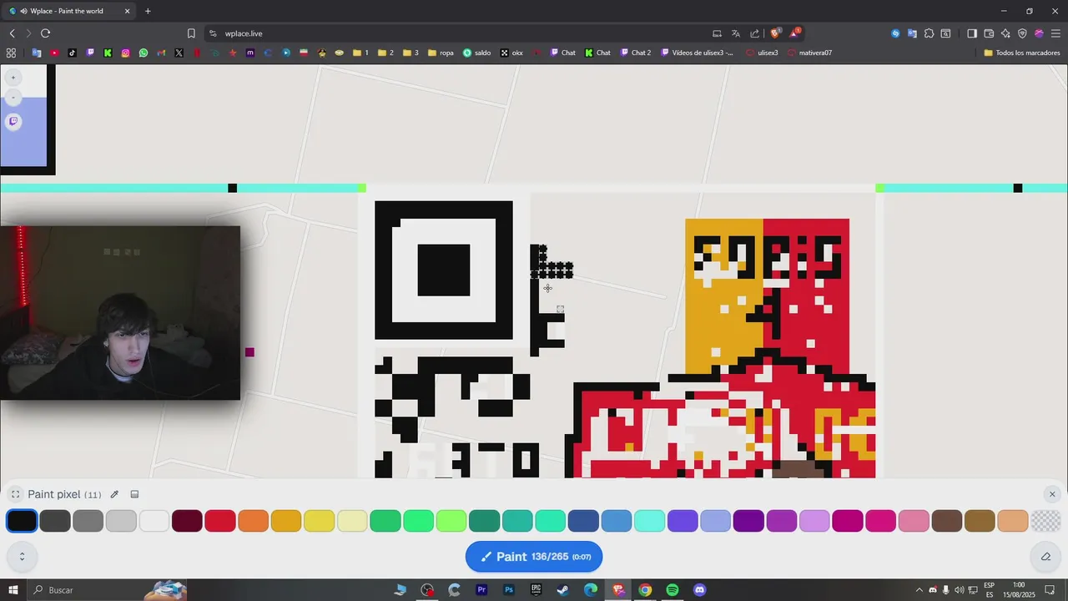1068x601 pixels.
Task: Open the browser extensions puzzle icon
Action: coord(929,33)
